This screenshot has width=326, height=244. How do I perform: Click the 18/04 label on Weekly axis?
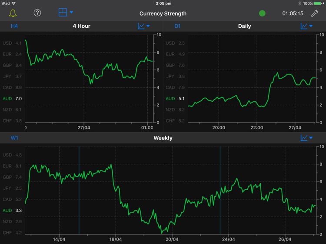point(116,239)
